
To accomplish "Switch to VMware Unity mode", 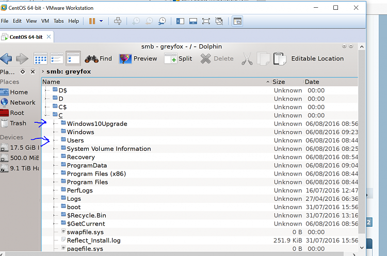I will coord(219,21).
